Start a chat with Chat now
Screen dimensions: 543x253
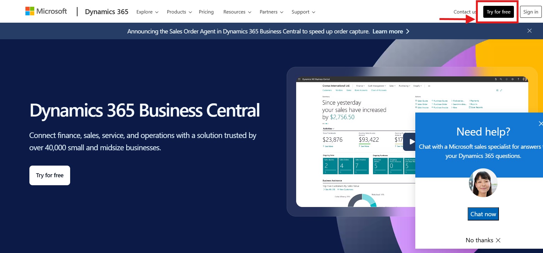click(483, 214)
